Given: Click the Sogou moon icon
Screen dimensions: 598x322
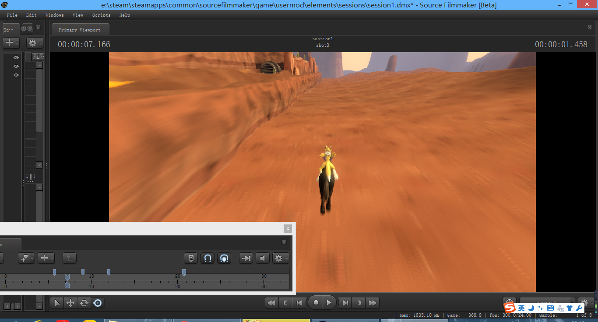Looking at the screenshot, I should pyautogui.click(x=531, y=308).
